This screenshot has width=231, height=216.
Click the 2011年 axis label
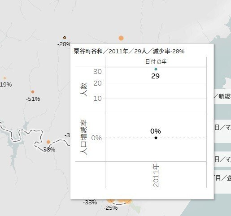click(x=156, y=175)
